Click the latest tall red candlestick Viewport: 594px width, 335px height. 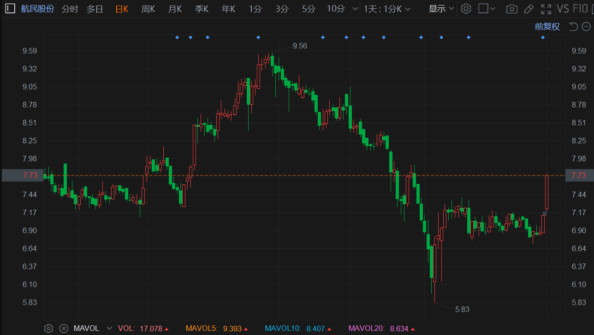(x=547, y=192)
